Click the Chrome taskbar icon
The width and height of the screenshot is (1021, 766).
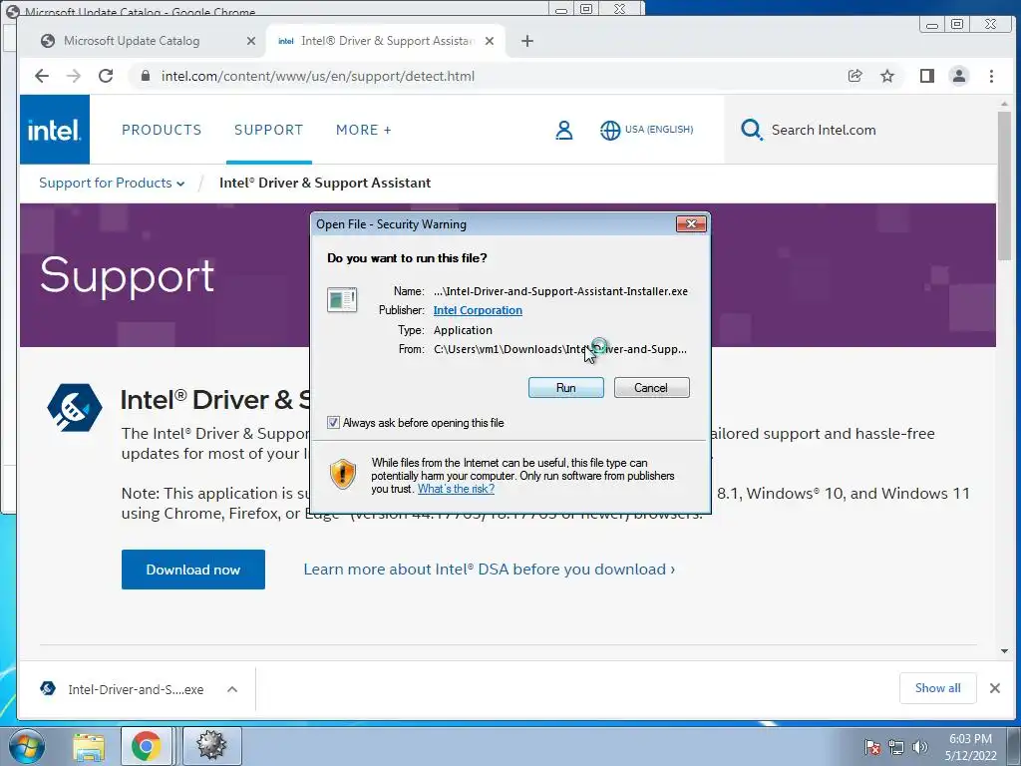coord(146,746)
